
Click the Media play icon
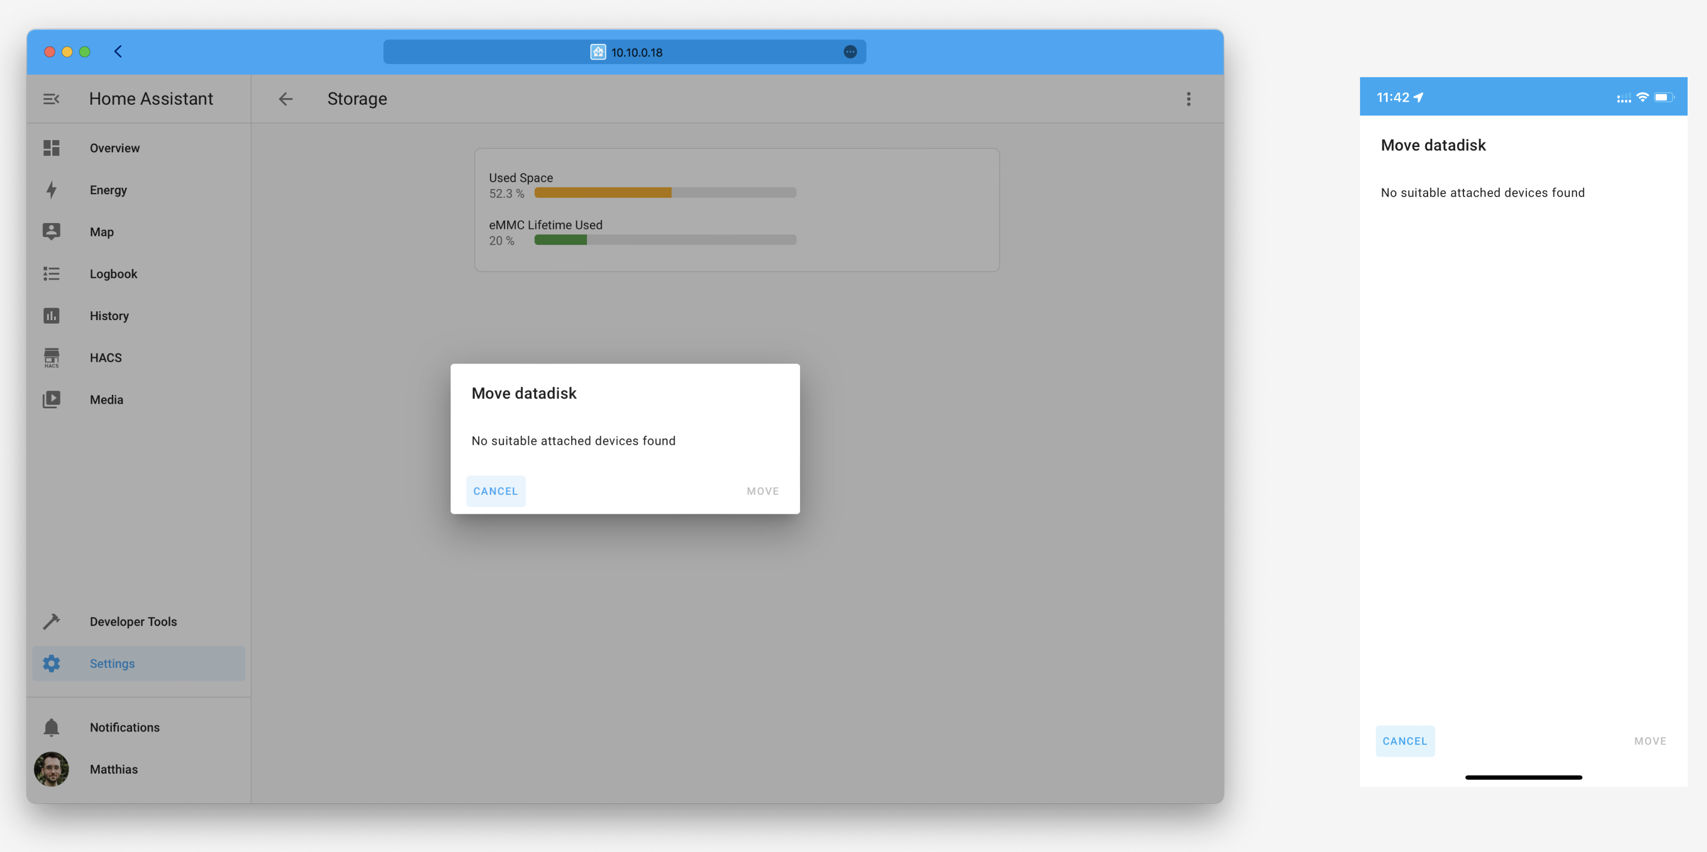51,399
